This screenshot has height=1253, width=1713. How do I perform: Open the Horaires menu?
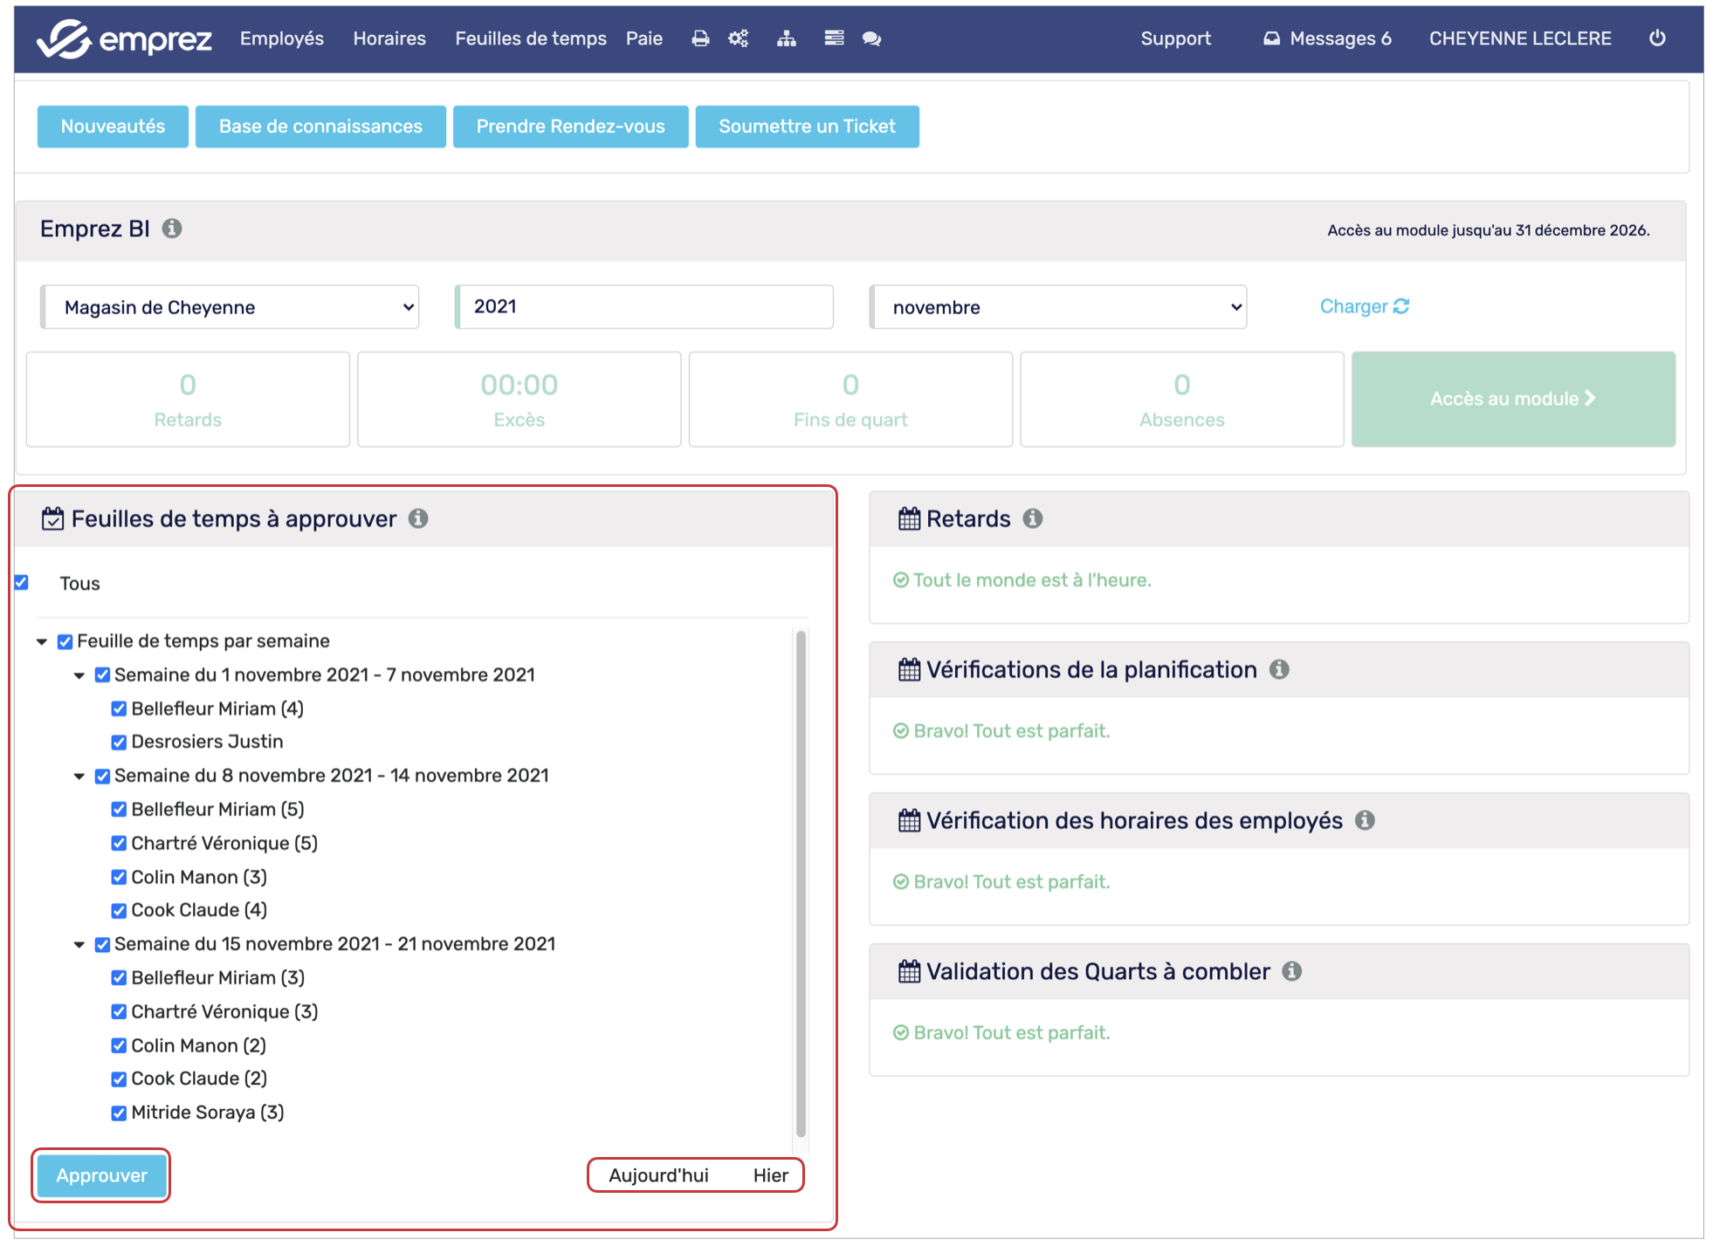coord(389,38)
